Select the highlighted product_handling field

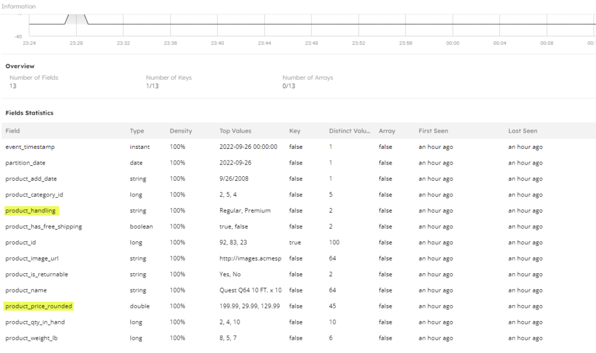pyautogui.click(x=31, y=211)
